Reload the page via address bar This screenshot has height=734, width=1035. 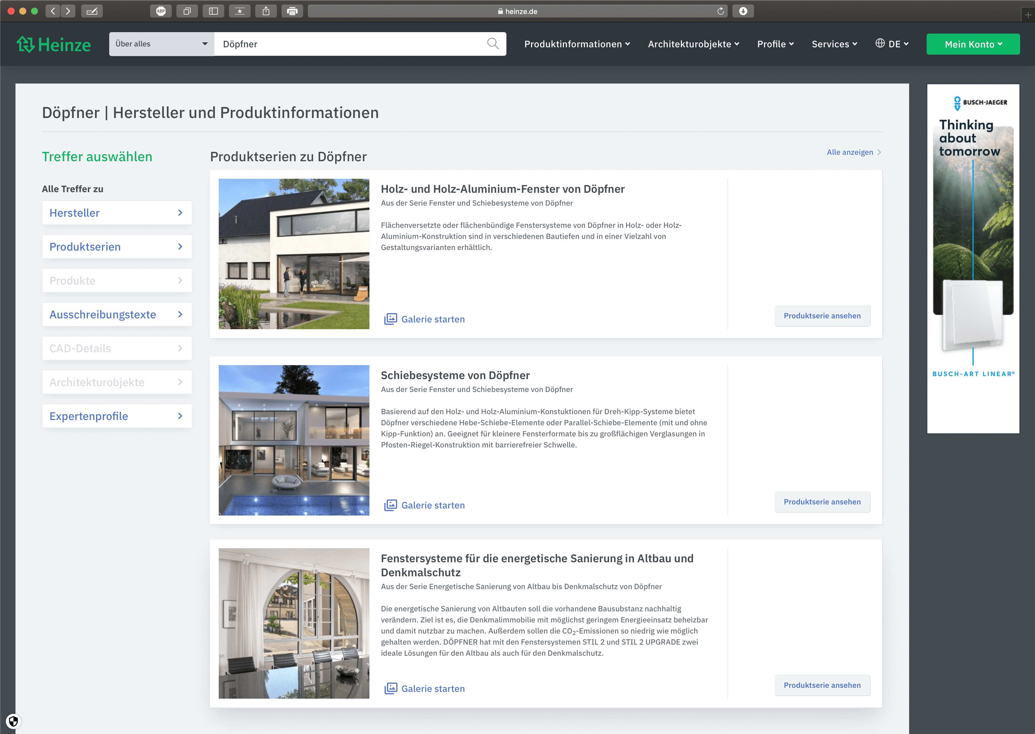click(720, 11)
